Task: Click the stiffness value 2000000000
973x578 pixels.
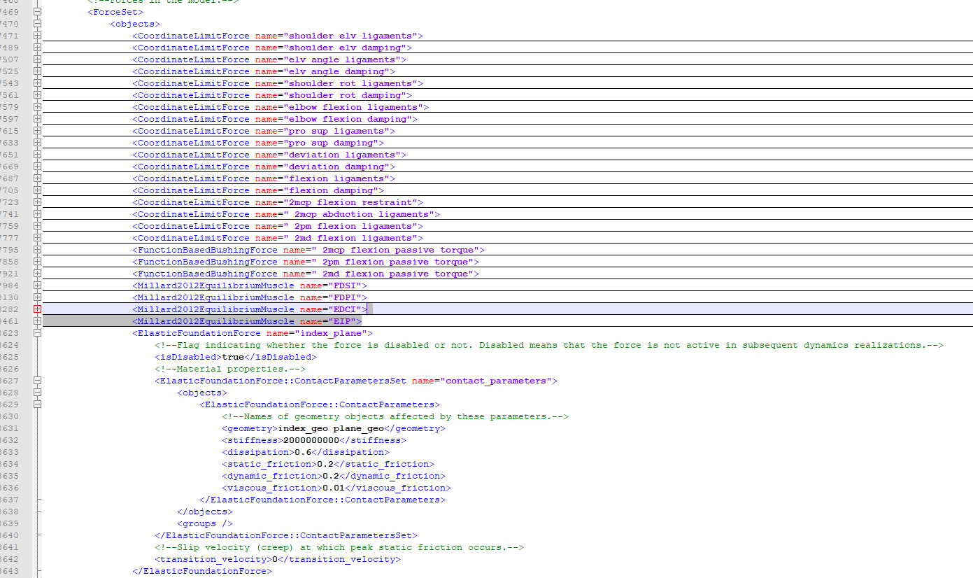Action: [x=311, y=440]
